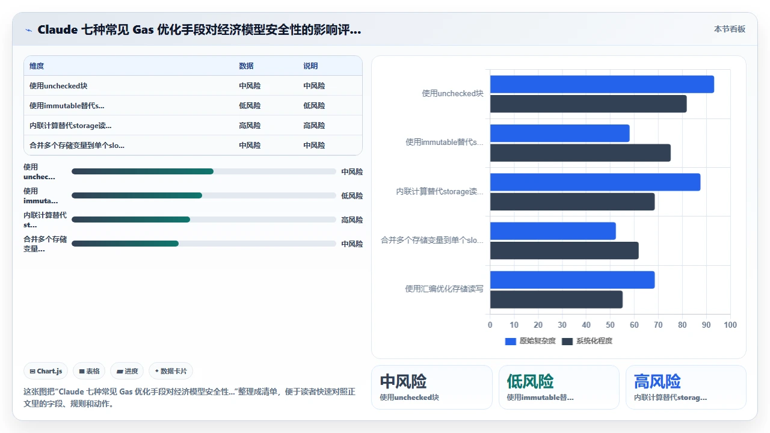The image size is (770, 433).
Task: Click the lightning icon beside the board title
Action: pos(29,30)
